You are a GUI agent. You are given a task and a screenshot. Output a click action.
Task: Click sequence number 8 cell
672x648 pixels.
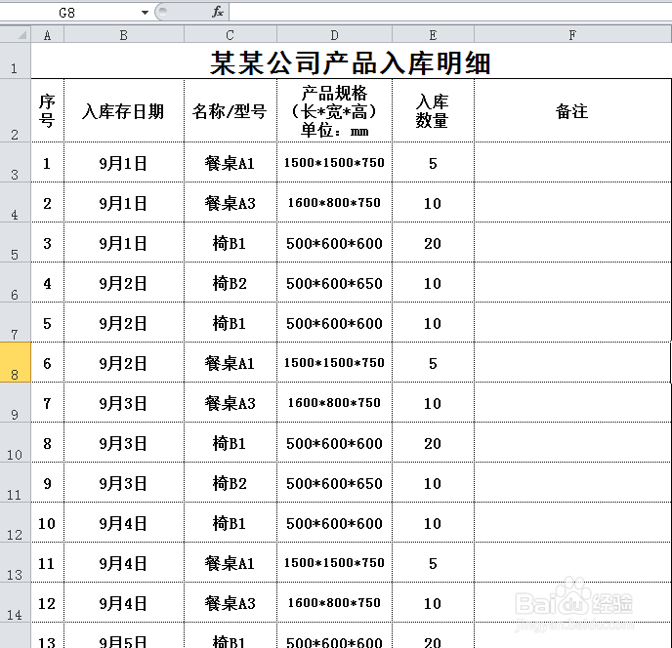[48, 443]
